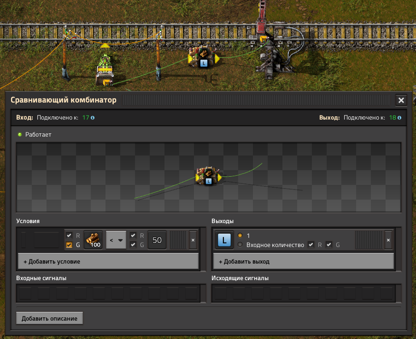This screenshot has width=416, height=339.
Task: Toggle constant side green wire checkbox
Action: tap(133, 245)
